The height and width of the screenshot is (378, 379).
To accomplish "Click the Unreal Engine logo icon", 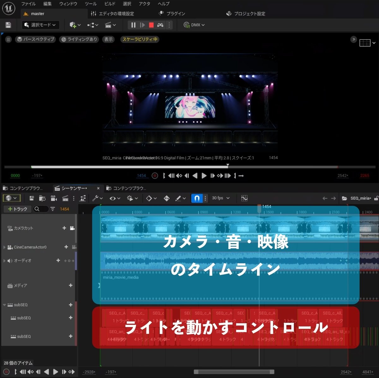I will (x=9, y=9).
